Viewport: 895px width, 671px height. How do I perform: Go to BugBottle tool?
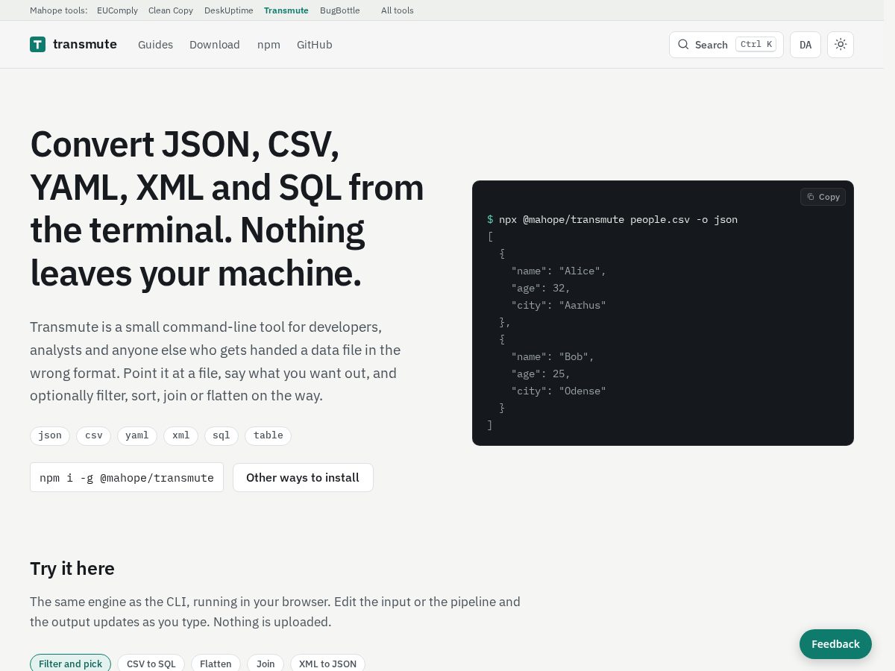pos(340,10)
